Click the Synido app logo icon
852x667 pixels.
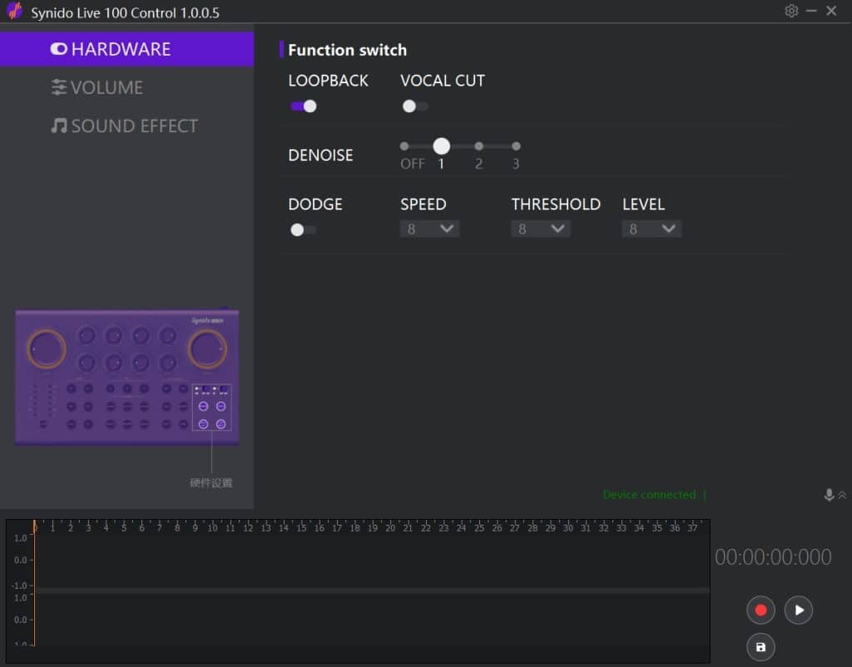point(15,11)
